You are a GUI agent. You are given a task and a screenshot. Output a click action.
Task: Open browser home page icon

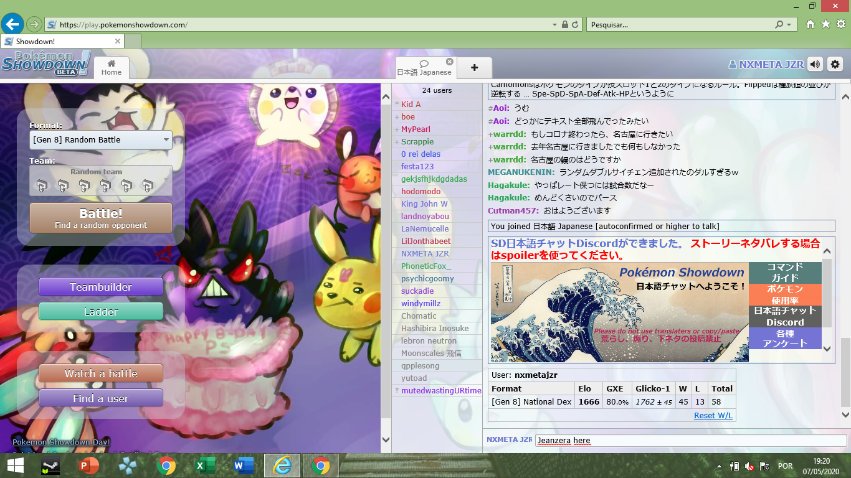811,24
